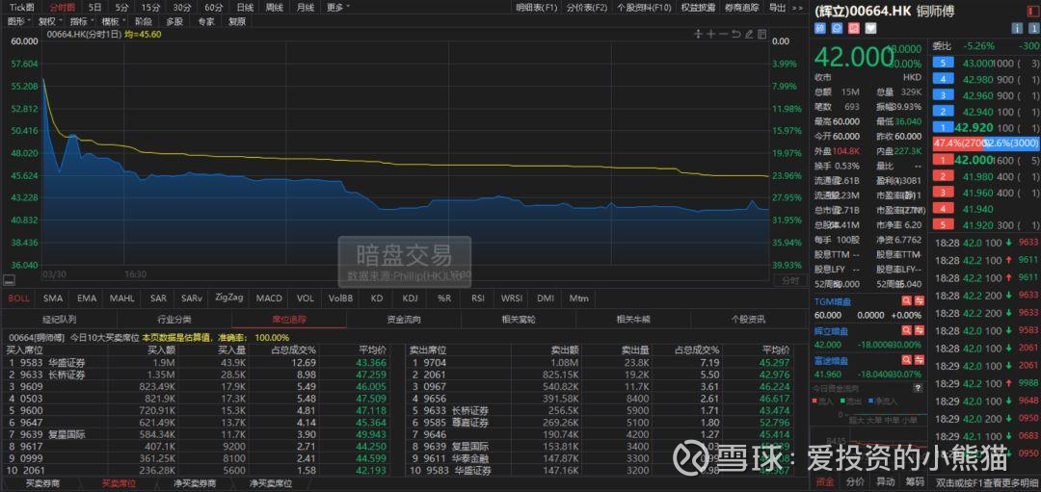Click the crosshair move tool icon above chart
The height and width of the screenshot is (492, 1041).
(698, 34)
